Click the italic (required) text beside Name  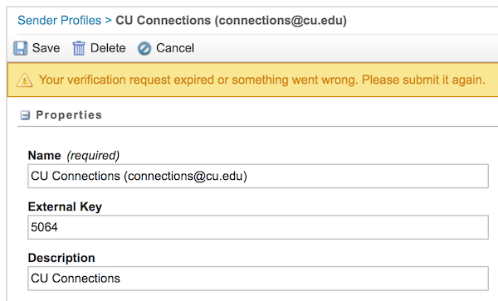pyautogui.click(x=93, y=156)
